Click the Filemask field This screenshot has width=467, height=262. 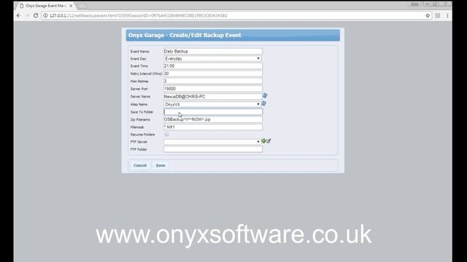point(212,127)
